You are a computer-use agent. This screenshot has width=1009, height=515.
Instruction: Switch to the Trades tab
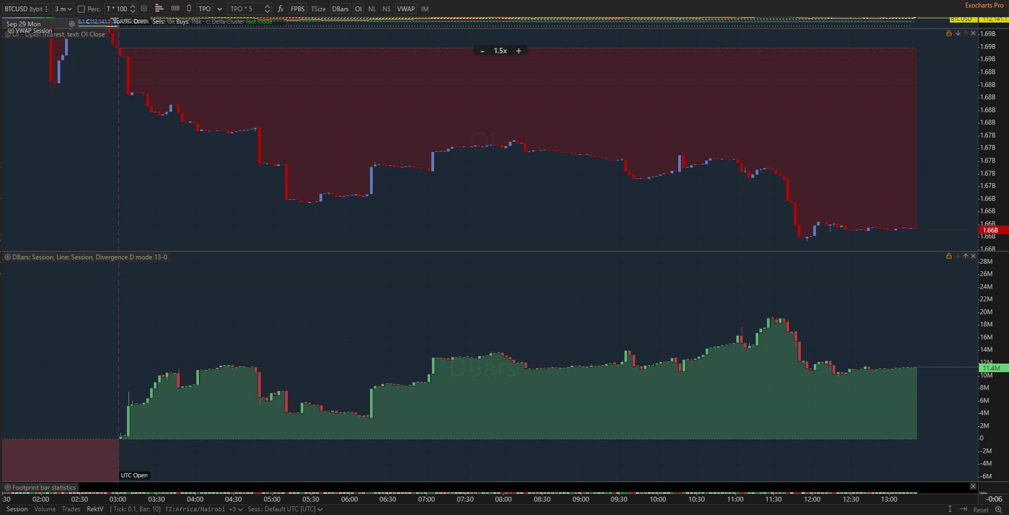click(71, 509)
